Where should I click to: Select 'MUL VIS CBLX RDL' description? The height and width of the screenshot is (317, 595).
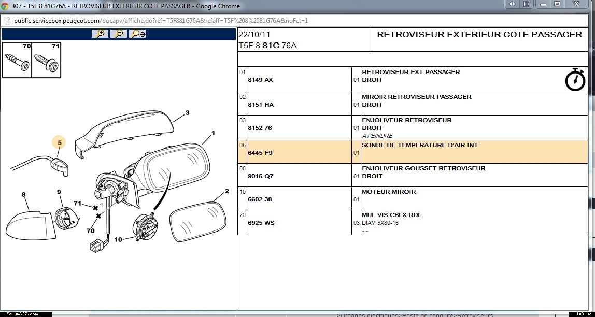pos(392,215)
